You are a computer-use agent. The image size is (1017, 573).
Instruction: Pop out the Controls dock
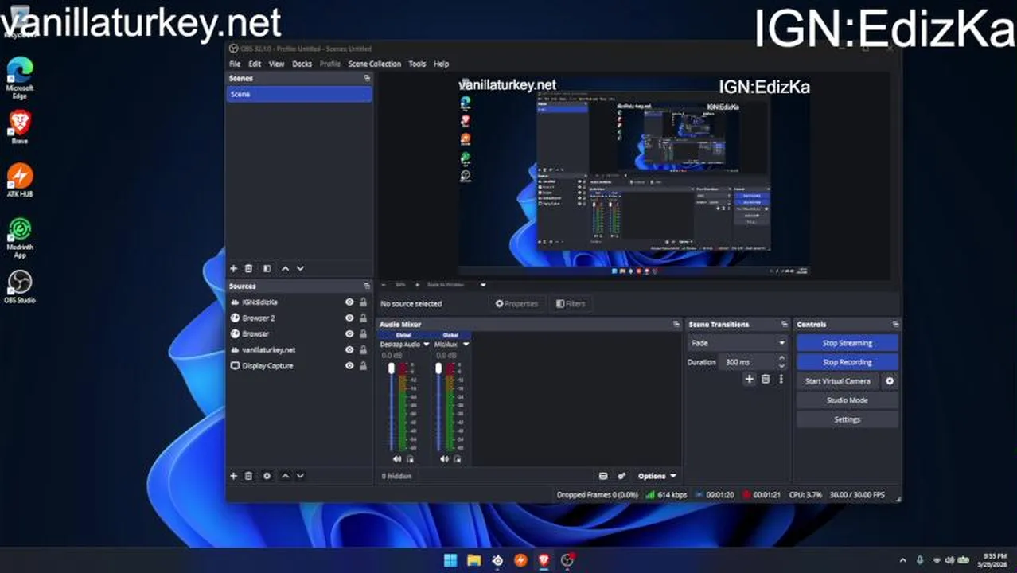click(895, 324)
